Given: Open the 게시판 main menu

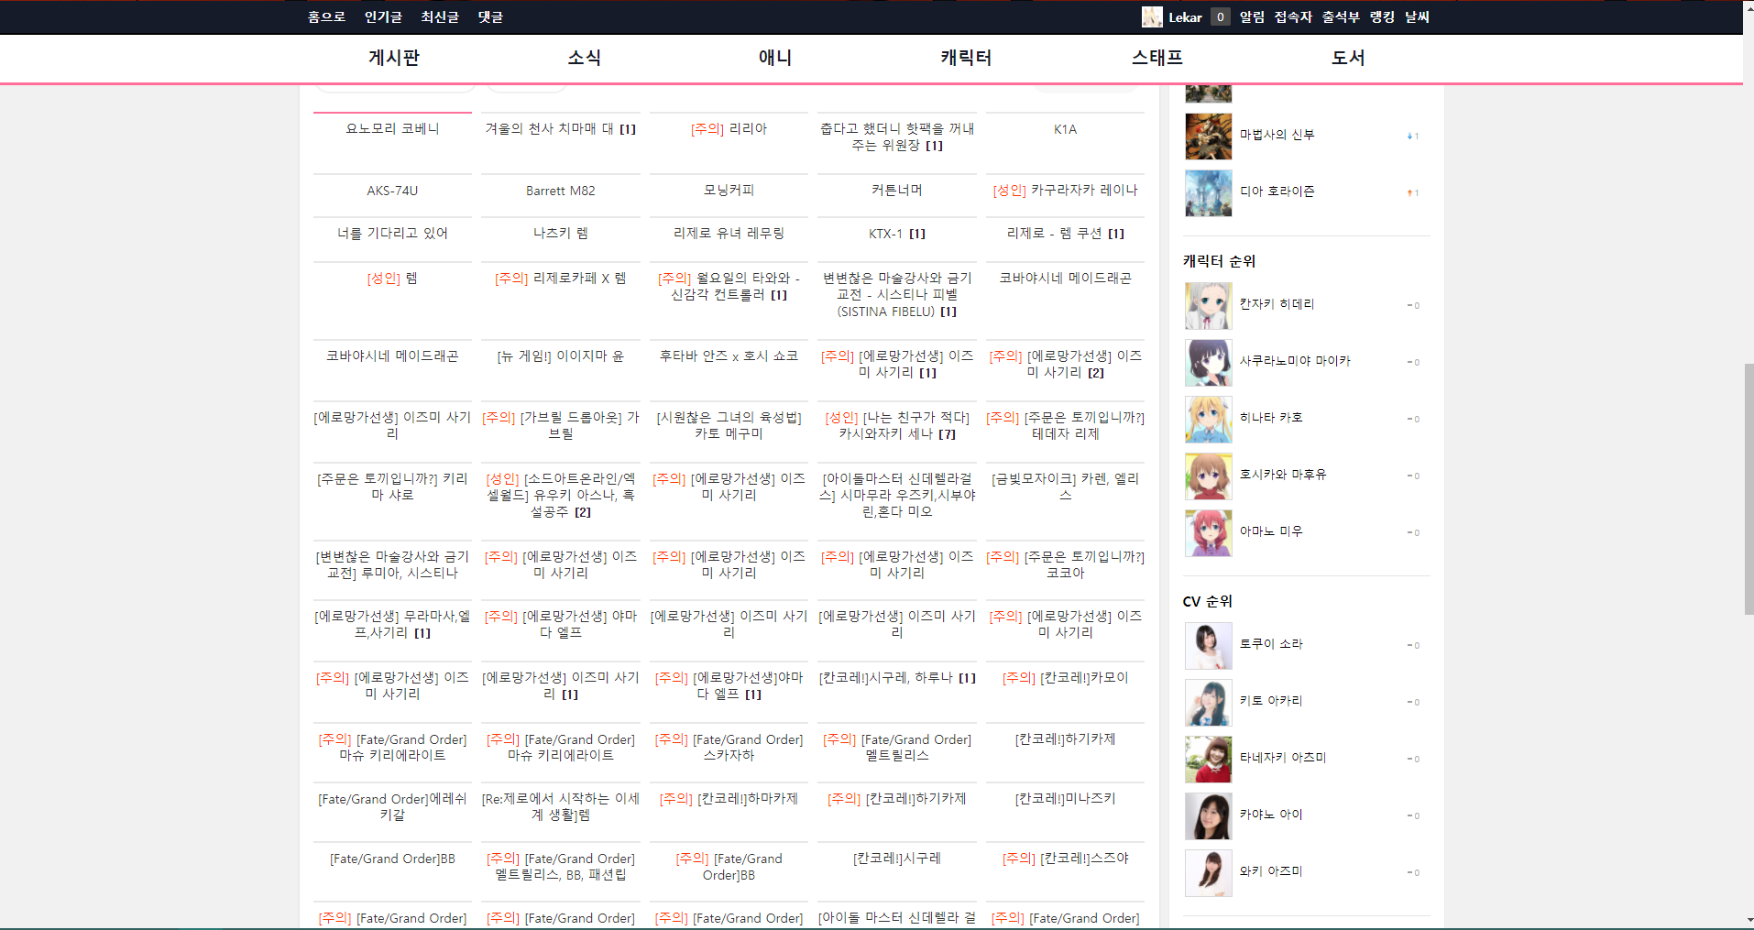Looking at the screenshot, I should (393, 58).
